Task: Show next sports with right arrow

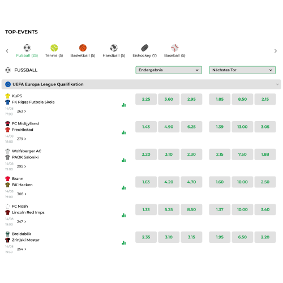Action: click(276, 51)
